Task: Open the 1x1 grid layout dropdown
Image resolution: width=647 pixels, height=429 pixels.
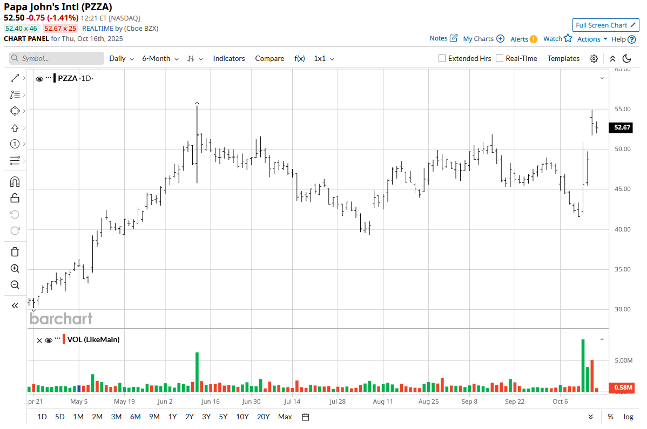Action: (324, 58)
